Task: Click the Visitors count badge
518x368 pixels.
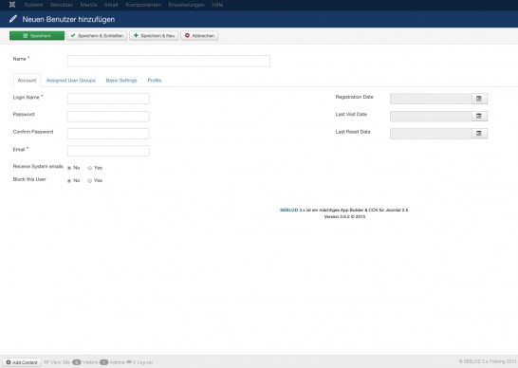Action: (x=77, y=362)
